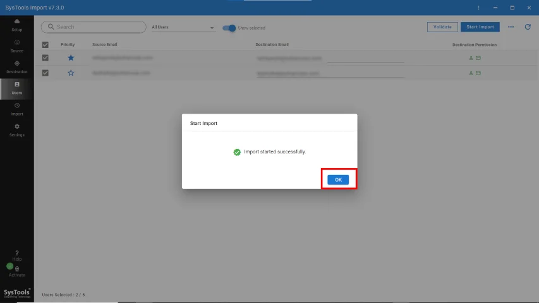Toggle the Show selected switch

click(229, 28)
